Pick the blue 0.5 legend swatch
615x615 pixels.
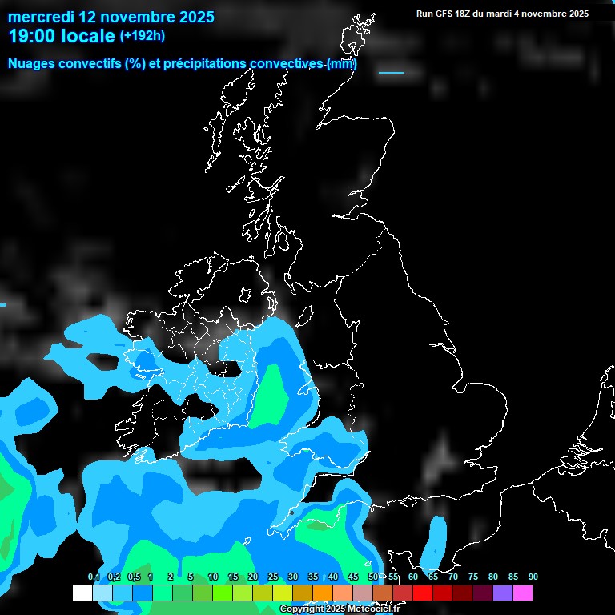[x=143, y=593]
